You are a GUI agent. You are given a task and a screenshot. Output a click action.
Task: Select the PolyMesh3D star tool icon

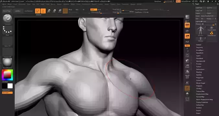[212, 28]
